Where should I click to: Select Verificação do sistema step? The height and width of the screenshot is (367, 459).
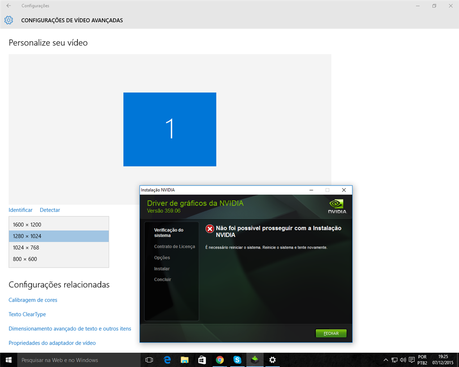click(169, 233)
